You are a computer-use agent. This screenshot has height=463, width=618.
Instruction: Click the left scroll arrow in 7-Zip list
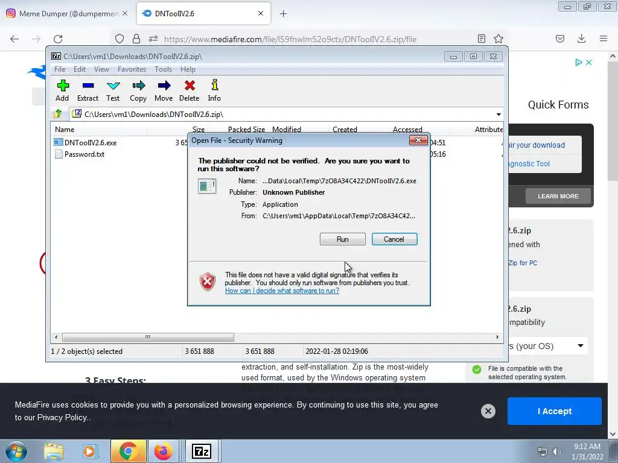(x=56, y=338)
